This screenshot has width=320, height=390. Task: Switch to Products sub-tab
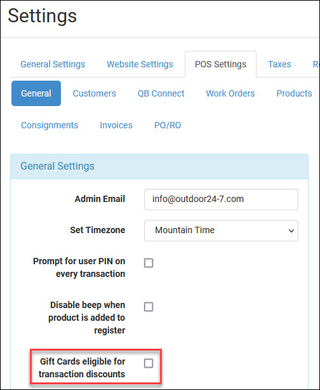click(x=294, y=93)
